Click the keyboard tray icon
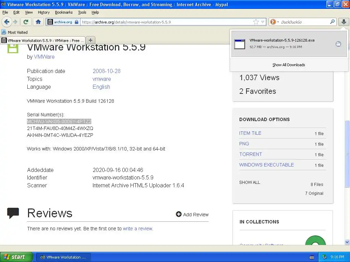 (312, 257)
